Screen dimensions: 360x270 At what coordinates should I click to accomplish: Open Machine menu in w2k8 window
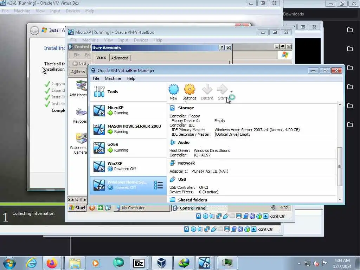click(22, 11)
